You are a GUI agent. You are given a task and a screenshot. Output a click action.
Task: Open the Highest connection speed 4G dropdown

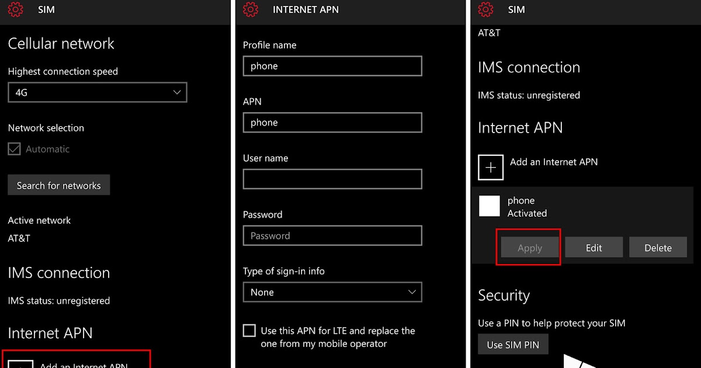pyautogui.click(x=98, y=92)
